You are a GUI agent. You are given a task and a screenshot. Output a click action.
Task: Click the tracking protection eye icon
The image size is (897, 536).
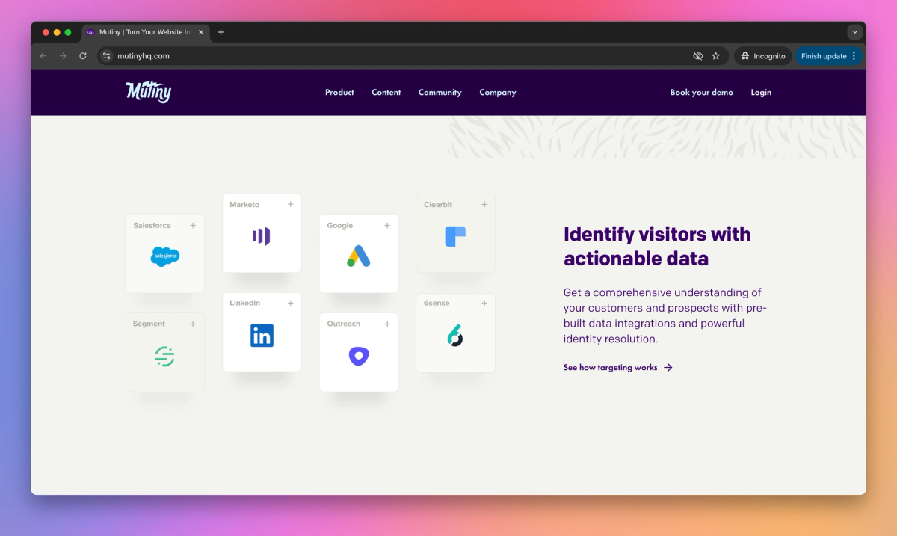coord(698,56)
